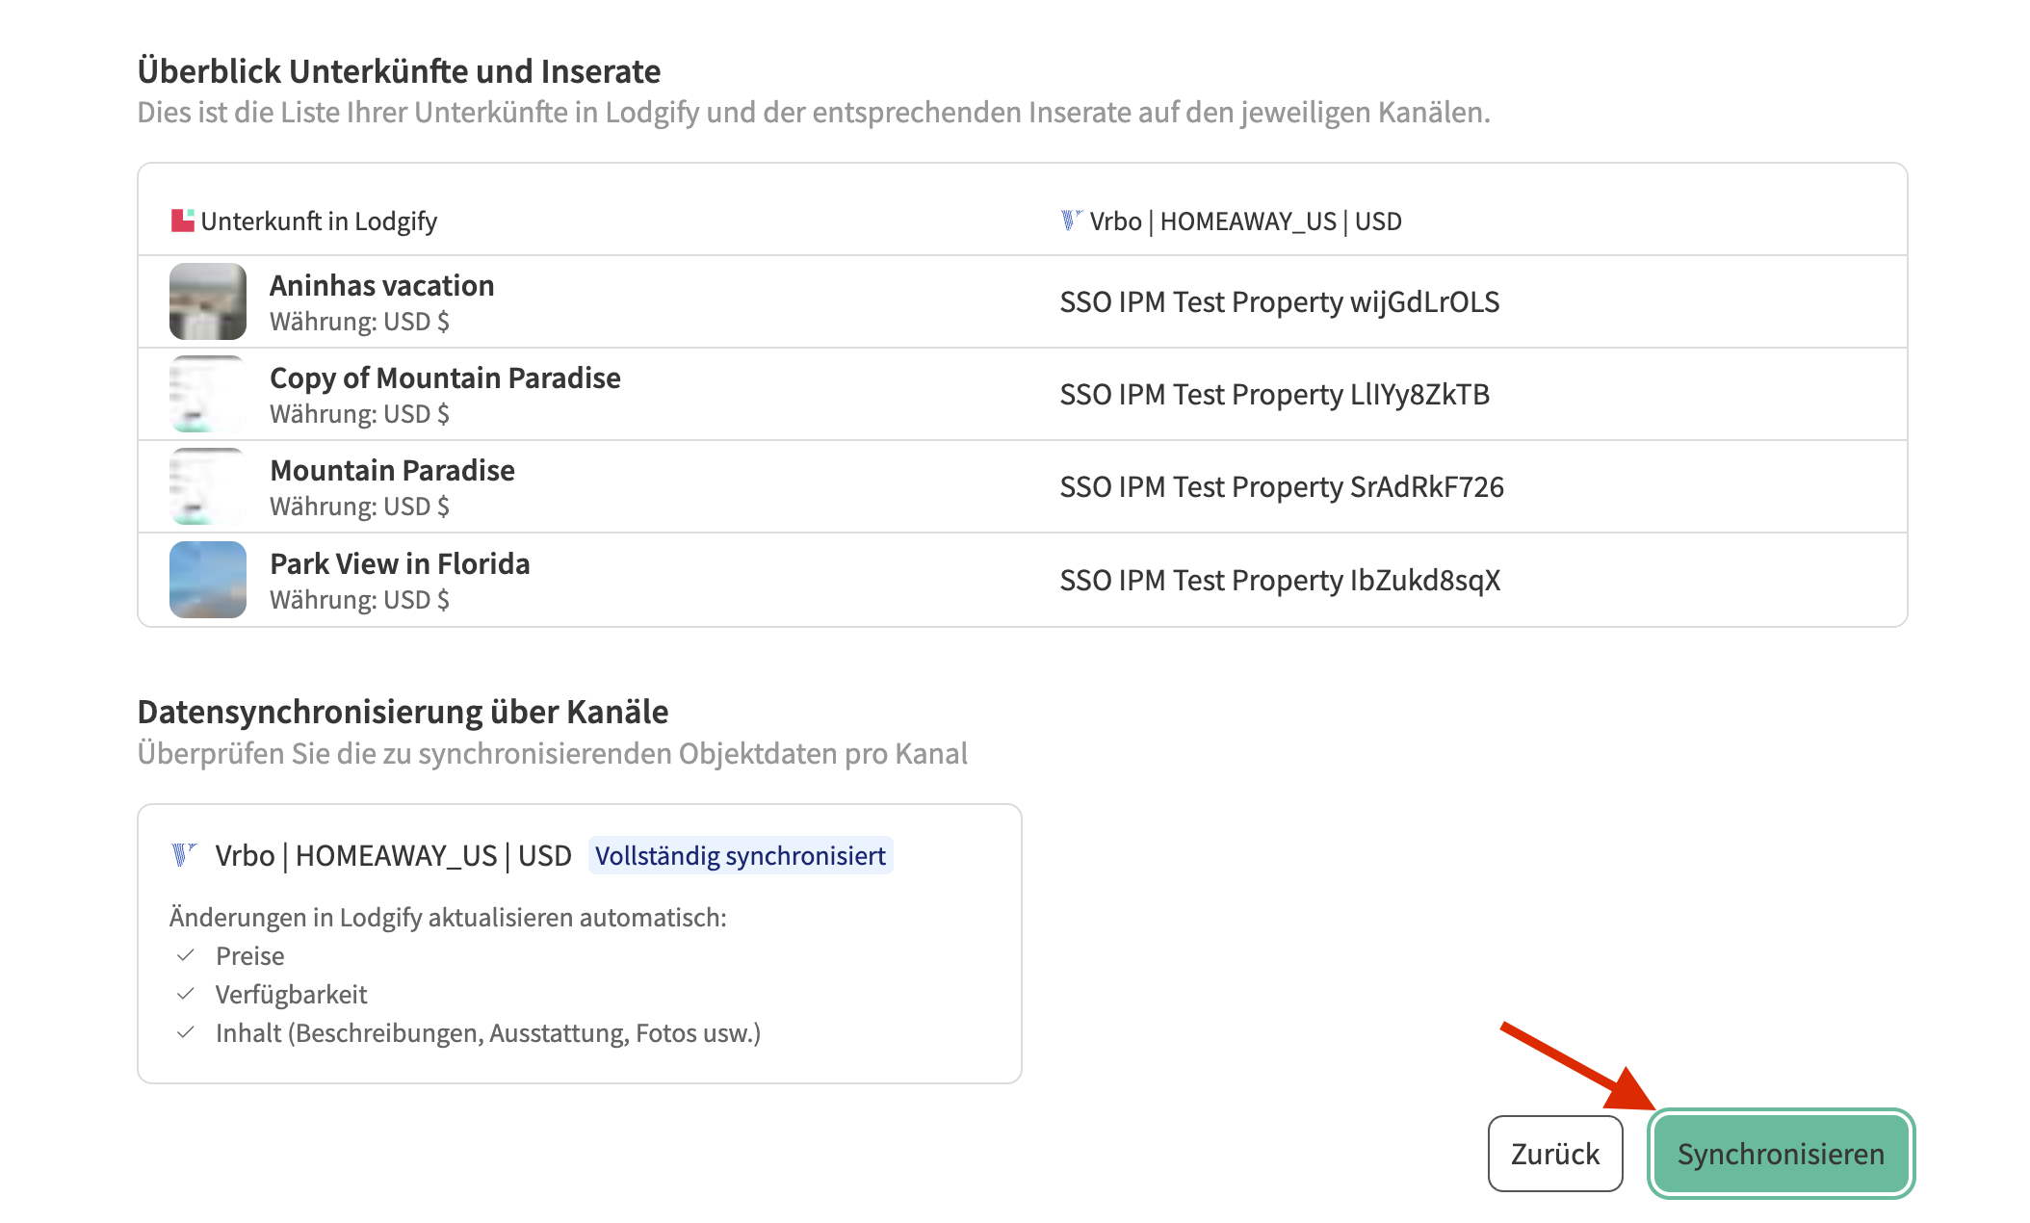Click the Vrbo logo in synchronization card
The image size is (2030, 1223).
pyautogui.click(x=184, y=854)
